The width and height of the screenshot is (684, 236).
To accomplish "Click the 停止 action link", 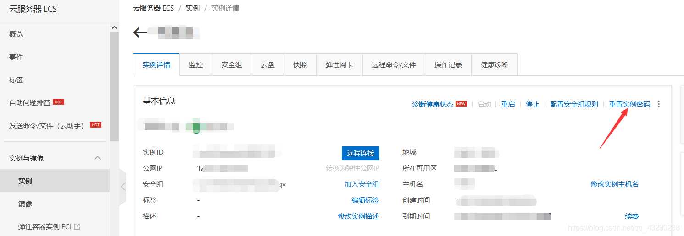I will [533, 104].
